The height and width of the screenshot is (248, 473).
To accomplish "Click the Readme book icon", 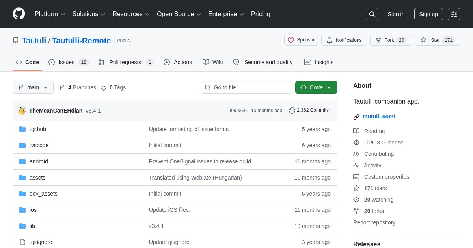I will (356, 131).
